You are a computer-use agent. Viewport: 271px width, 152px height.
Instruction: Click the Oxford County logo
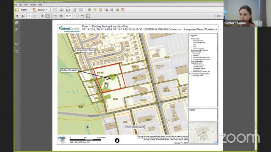click(x=69, y=29)
